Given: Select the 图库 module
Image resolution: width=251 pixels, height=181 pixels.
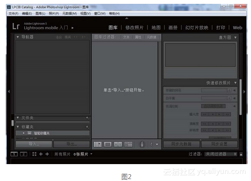Looking at the screenshot, I should (113, 28).
